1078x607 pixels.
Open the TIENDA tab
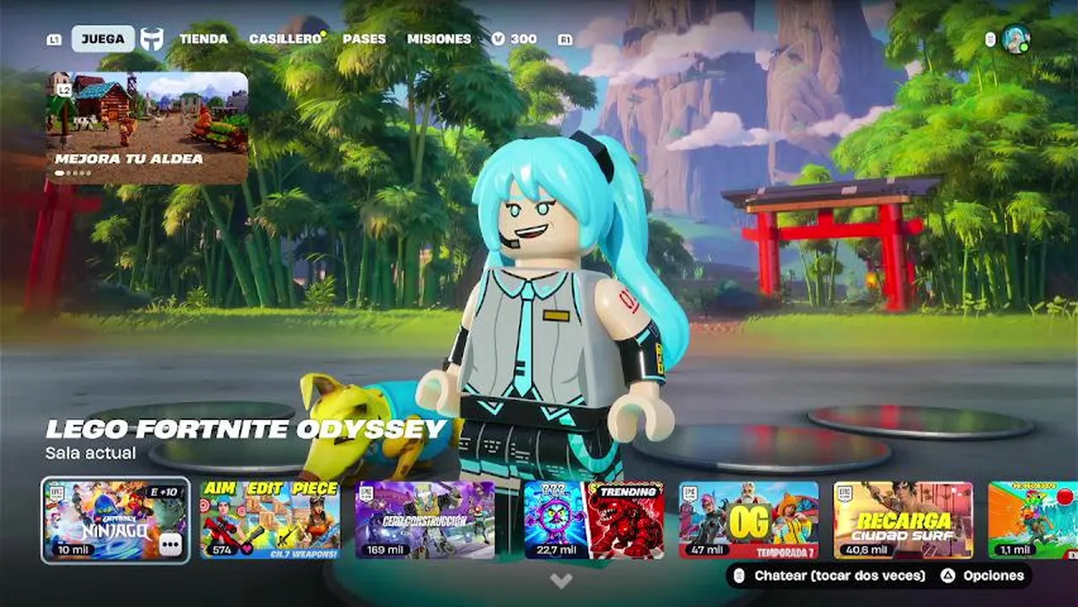(x=203, y=39)
